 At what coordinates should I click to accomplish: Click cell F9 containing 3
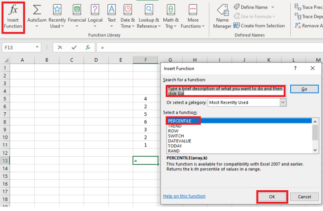145,129
